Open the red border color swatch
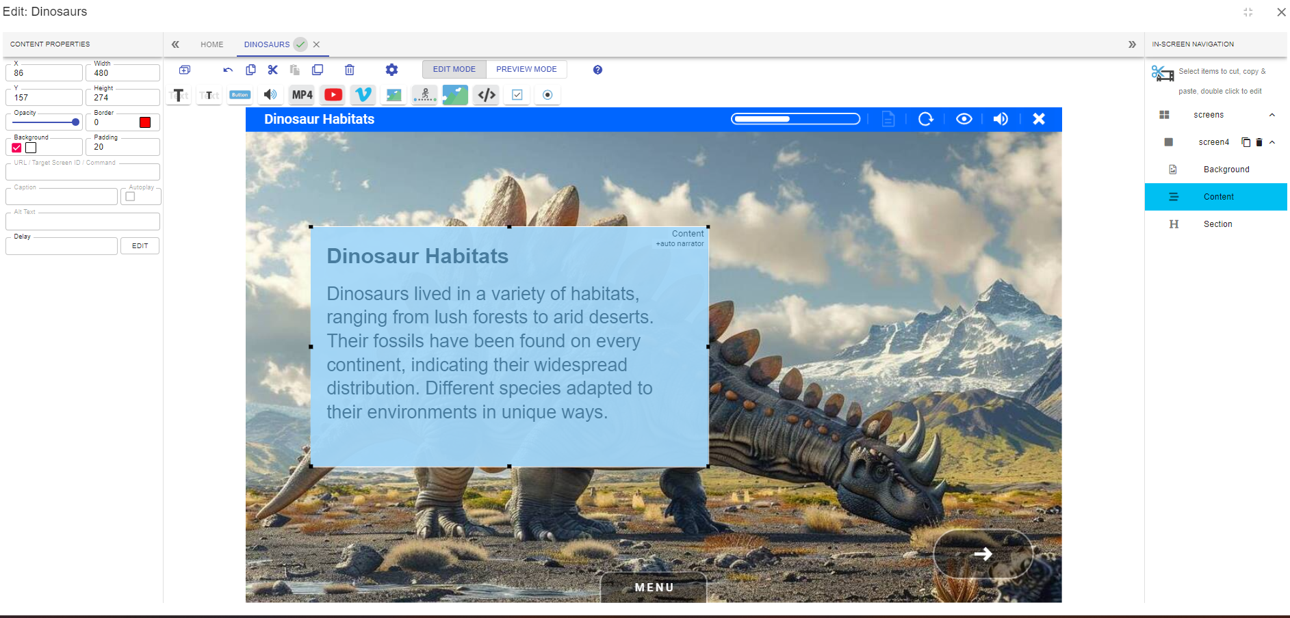1290x618 pixels. (145, 122)
